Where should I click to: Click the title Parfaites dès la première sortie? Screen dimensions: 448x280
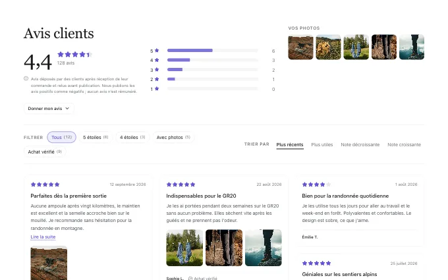pos(69,196)
